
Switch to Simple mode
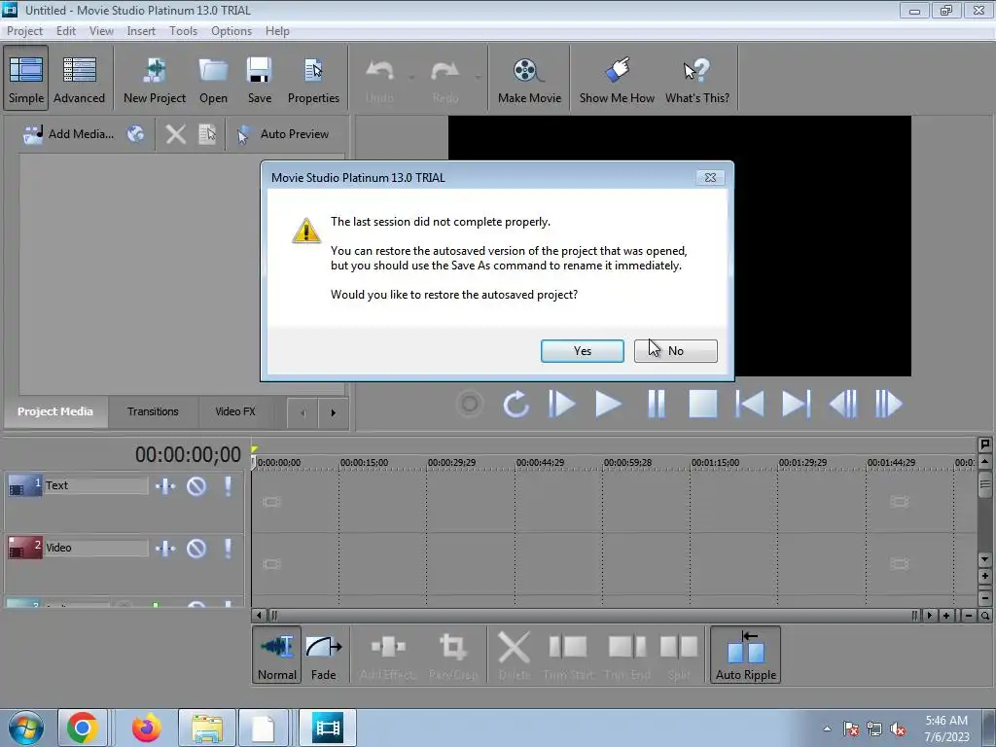(26, 78)
